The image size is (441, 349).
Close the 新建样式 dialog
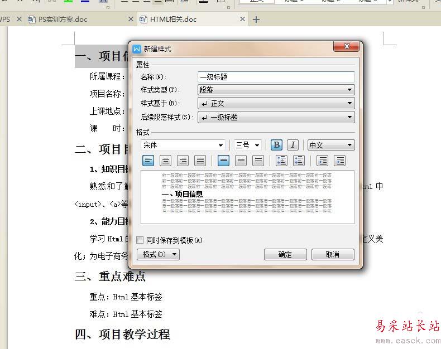pos(347,46)
